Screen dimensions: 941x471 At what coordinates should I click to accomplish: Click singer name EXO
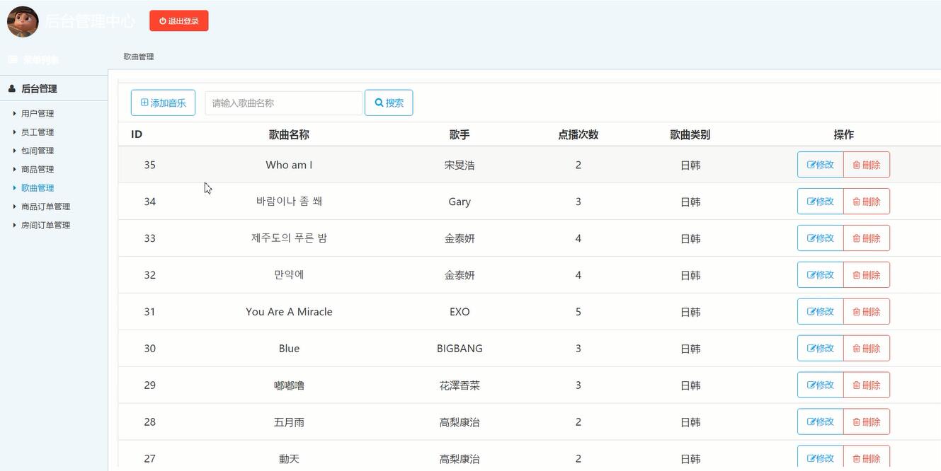coord(460,312)
